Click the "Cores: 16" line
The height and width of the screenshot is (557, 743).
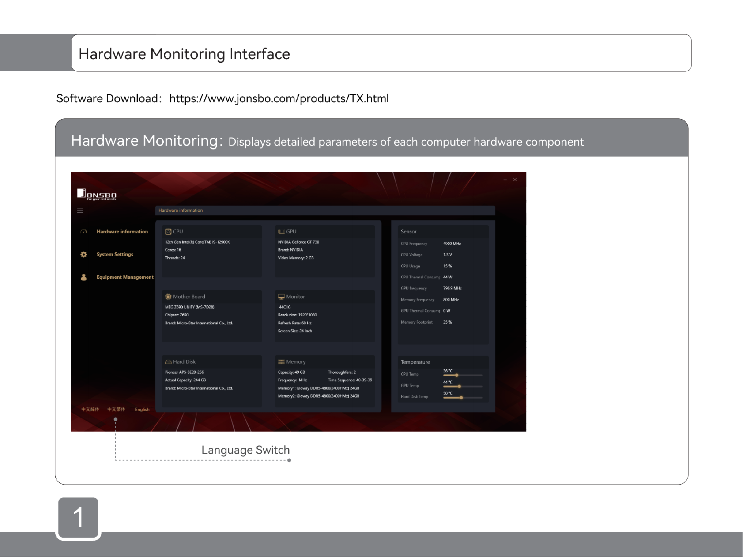pos(173,250)
